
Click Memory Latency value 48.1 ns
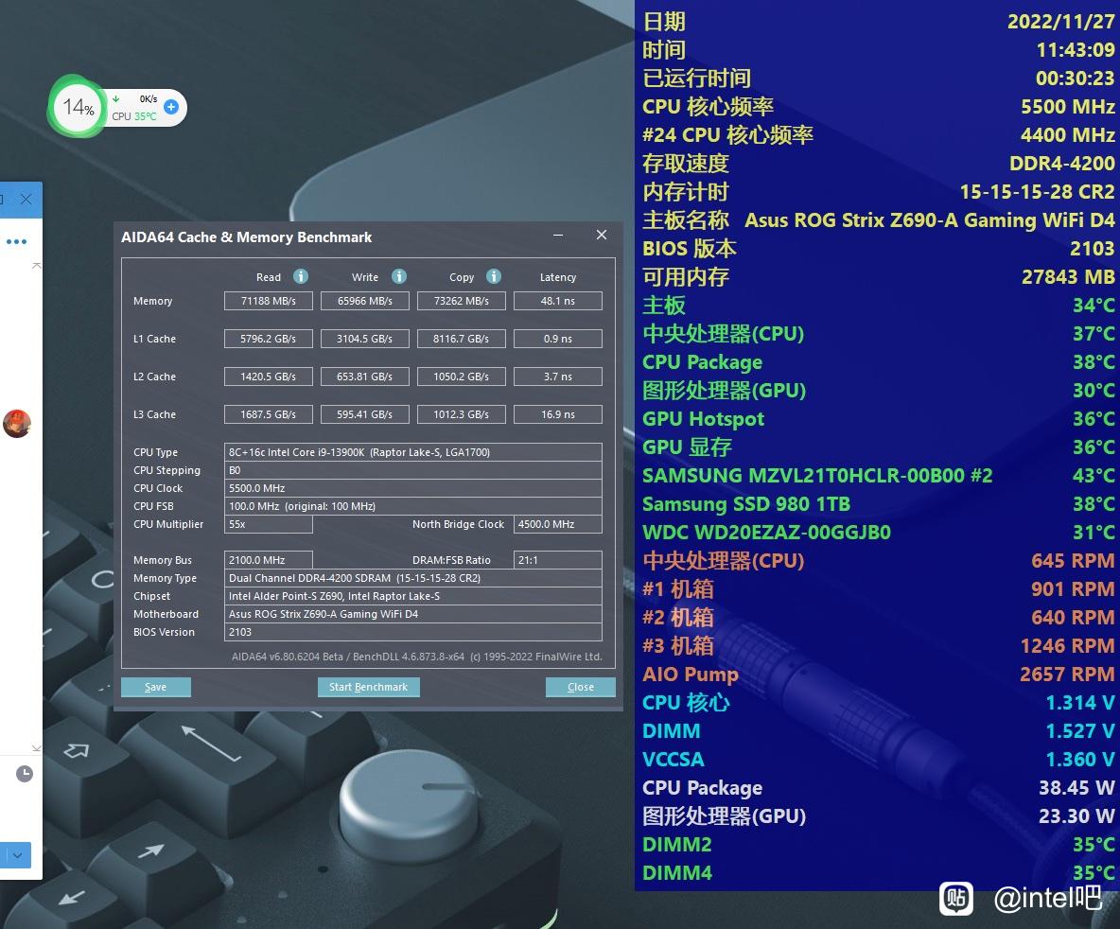558,301
